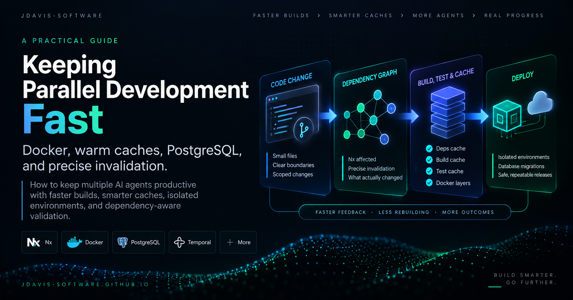
Task: Click "Small files" in the Code Change card
Action: coord(285,156)
